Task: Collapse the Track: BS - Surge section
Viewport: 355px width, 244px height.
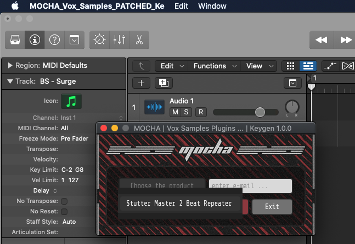Action: pos(10,82)
